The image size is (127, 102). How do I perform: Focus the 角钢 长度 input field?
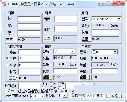pyautogui.click(x=105, y=32)
